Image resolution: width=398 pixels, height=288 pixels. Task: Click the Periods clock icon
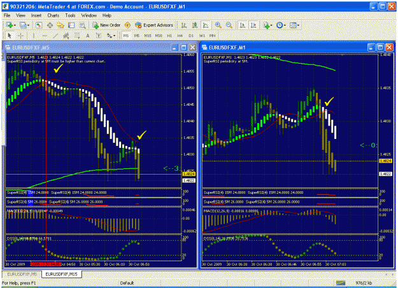pyautogui.click(x=280, y=25)
